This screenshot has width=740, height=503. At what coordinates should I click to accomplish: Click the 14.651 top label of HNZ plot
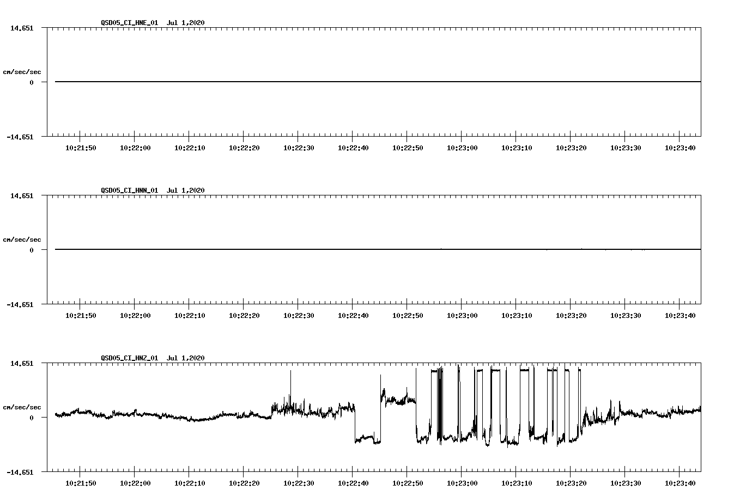pos(22,363)
